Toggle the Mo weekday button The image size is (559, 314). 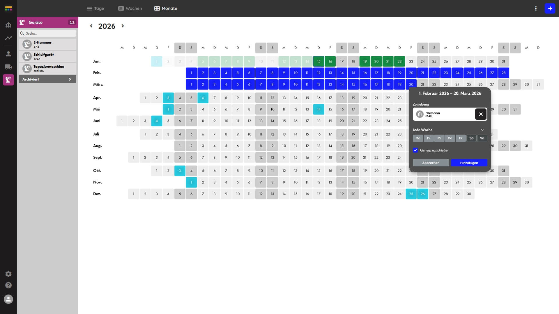click(418, 138)
